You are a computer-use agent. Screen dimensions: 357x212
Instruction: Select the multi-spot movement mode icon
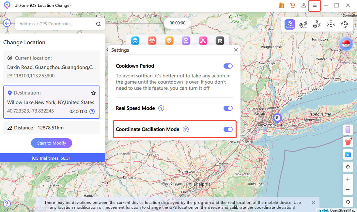[317, 24]
